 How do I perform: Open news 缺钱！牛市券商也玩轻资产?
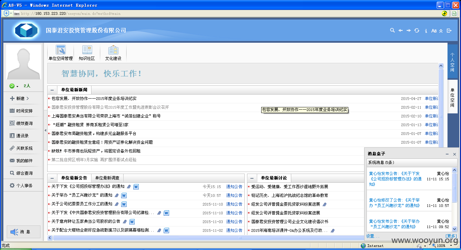(96, 151)
